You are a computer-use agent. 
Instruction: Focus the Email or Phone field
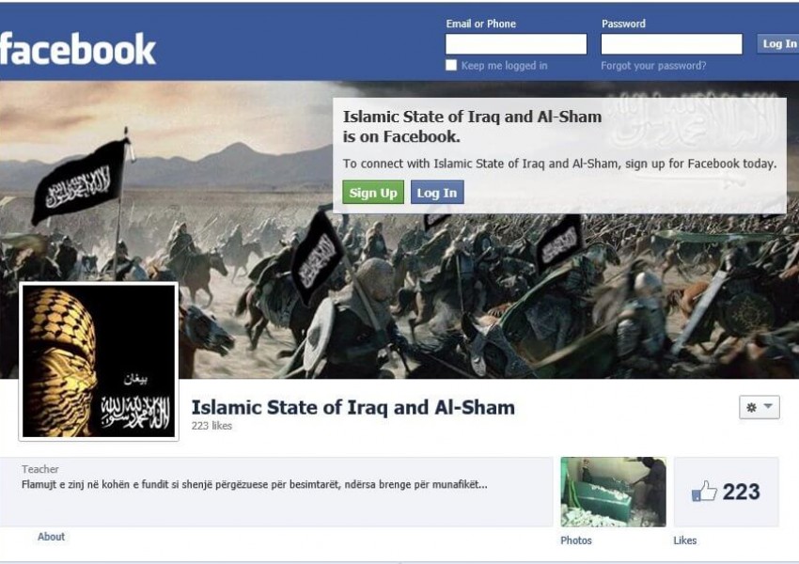pos(516,44)
